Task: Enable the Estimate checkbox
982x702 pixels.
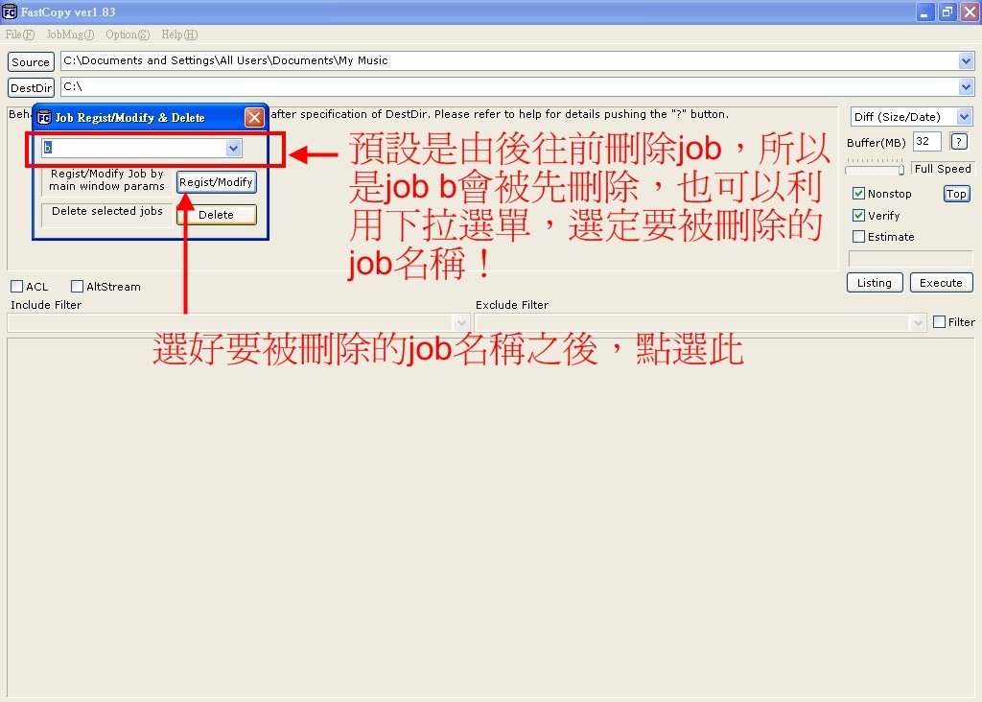Action: pyautogui.click(x=858, y=237)
